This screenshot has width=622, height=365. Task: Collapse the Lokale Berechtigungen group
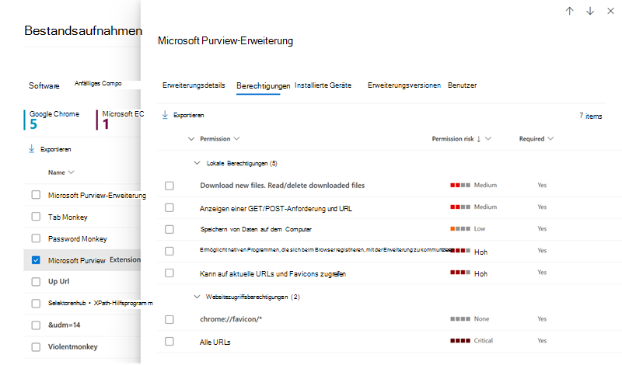coord(197,163)
